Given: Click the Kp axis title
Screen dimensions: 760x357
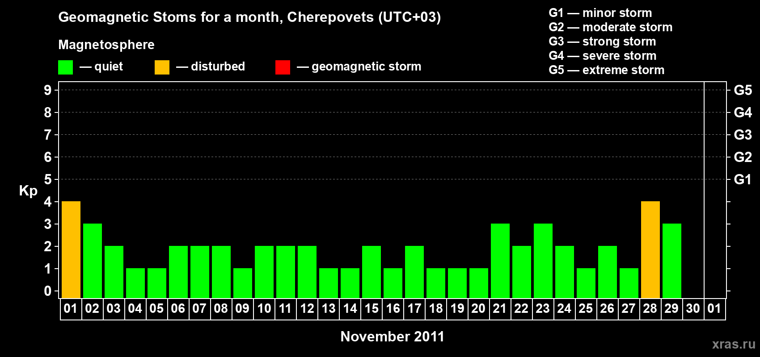Looking at the screenshot, I should (x=28, y=191).
